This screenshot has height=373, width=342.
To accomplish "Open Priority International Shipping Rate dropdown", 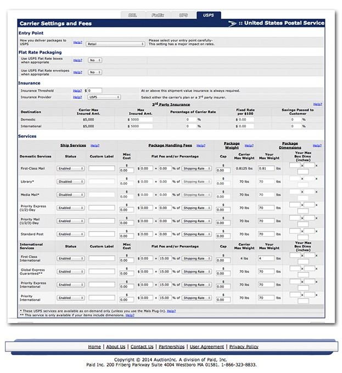I will tap(197, 298).
